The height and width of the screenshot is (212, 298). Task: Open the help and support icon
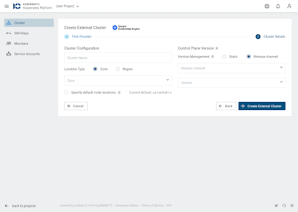[x=267, y=6]
